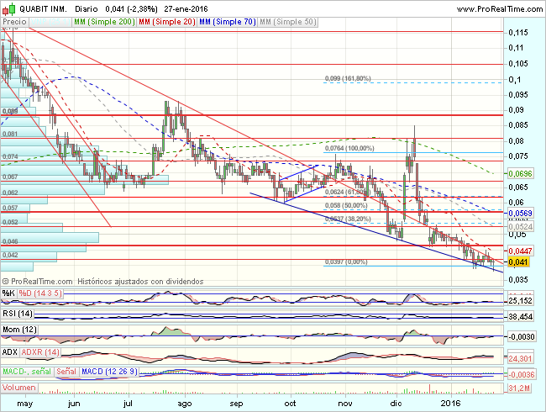Click the volume profile level 0,089
The image size is (546, 412).
coord(10,111)
